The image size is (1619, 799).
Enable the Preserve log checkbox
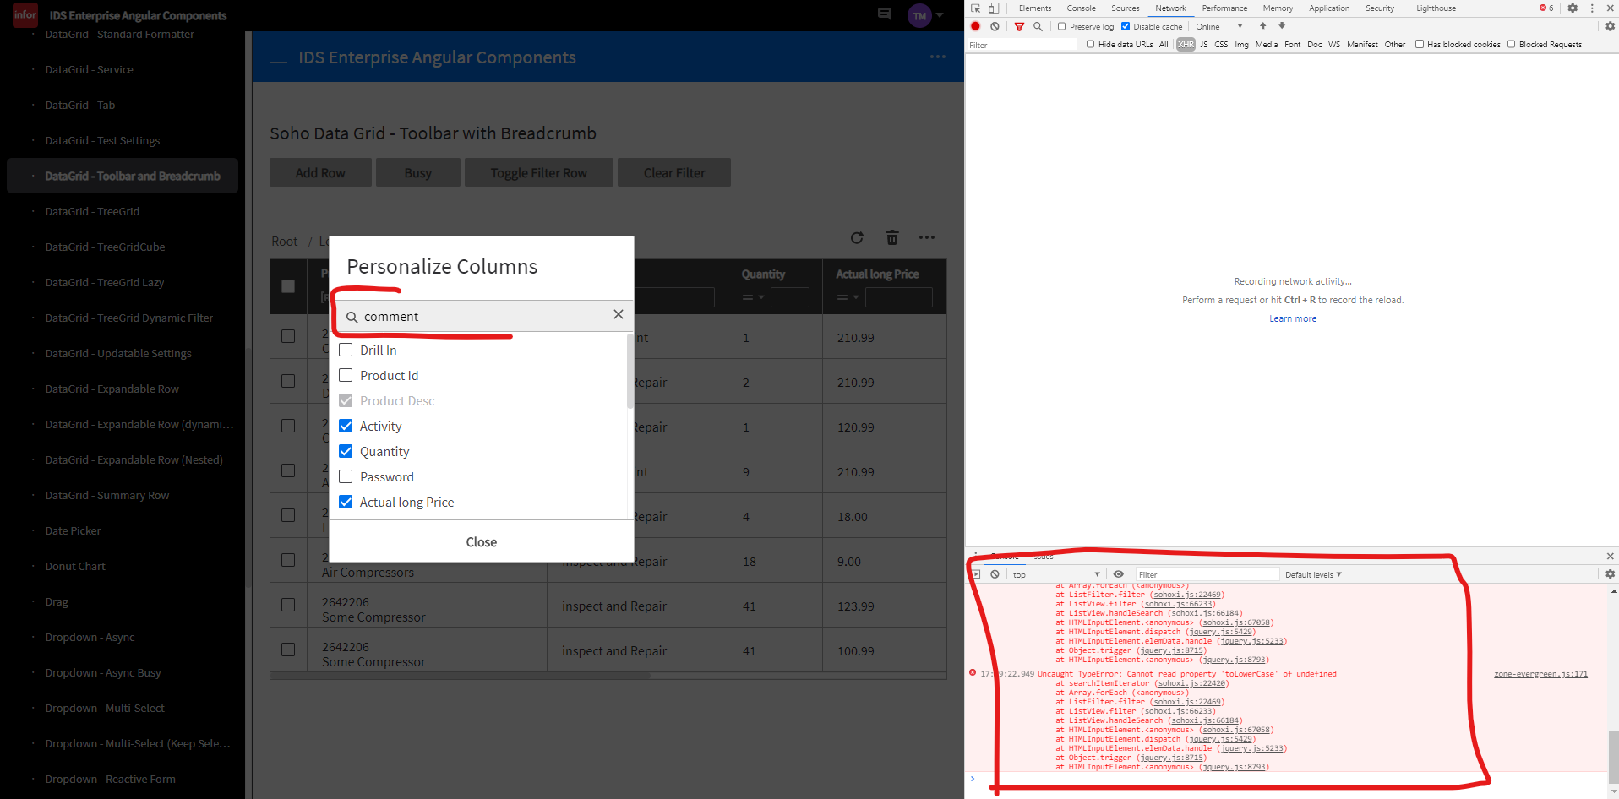pyautogui.click(x=1062, y=26)
